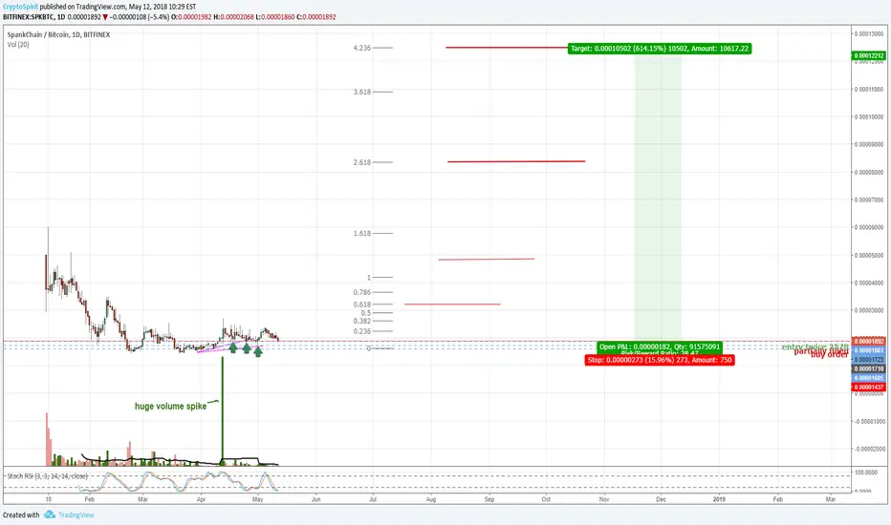
Task: Open the CryptoSpirit author link
Action: (20, 7)
